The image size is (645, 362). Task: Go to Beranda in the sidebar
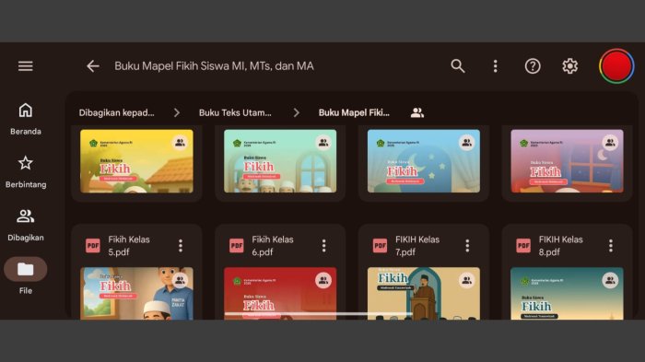[26, 119]
